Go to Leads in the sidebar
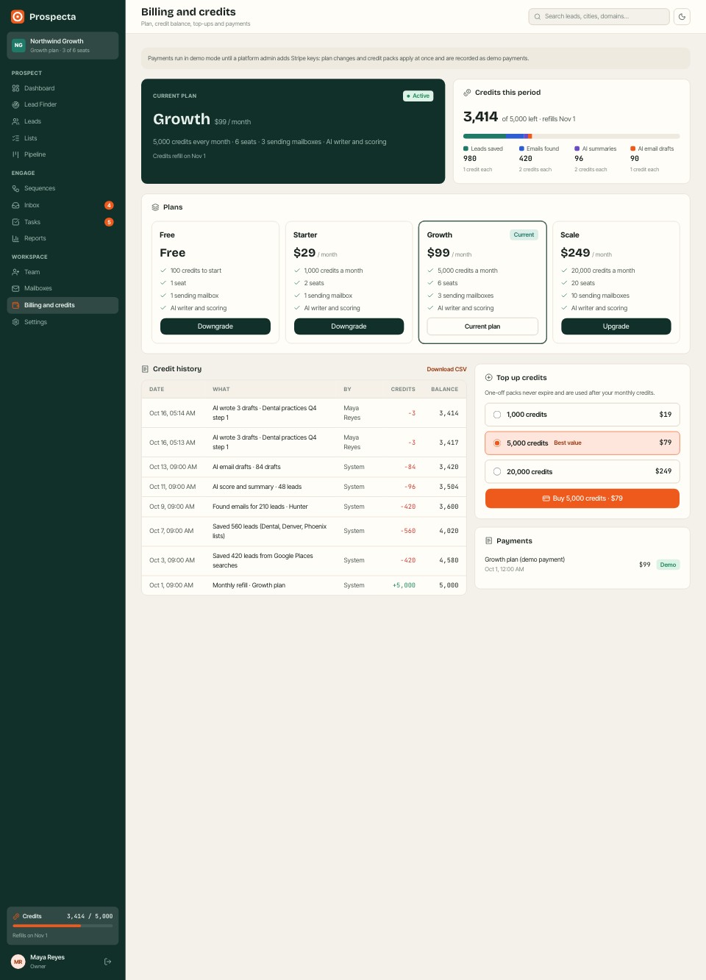 point(63,121)
